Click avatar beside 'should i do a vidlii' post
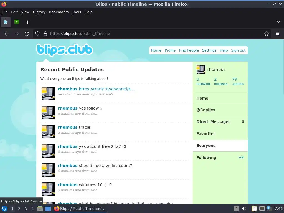Viewport: 284px width, 213px height. tap(49, 170)
